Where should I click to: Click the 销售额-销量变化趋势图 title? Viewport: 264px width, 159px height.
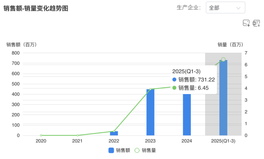pyautogui.click(x=36, y=8)
